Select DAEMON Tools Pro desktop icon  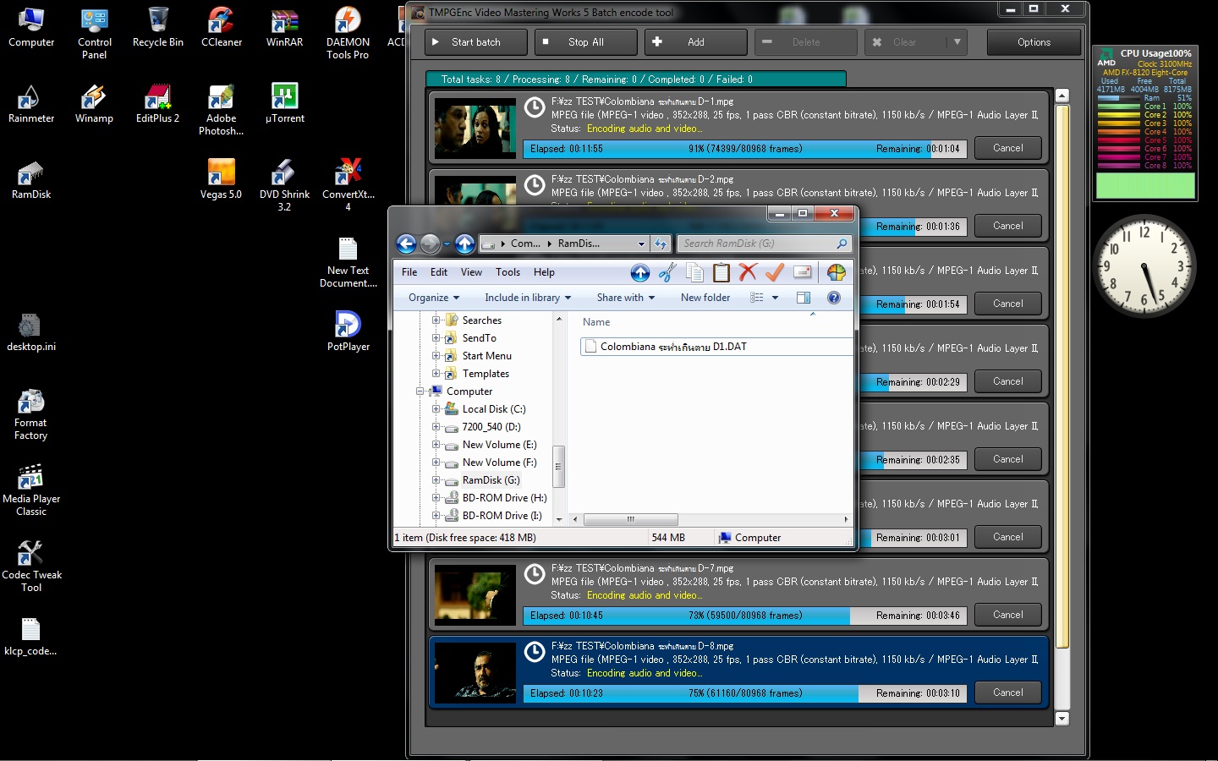coord(348,34)
